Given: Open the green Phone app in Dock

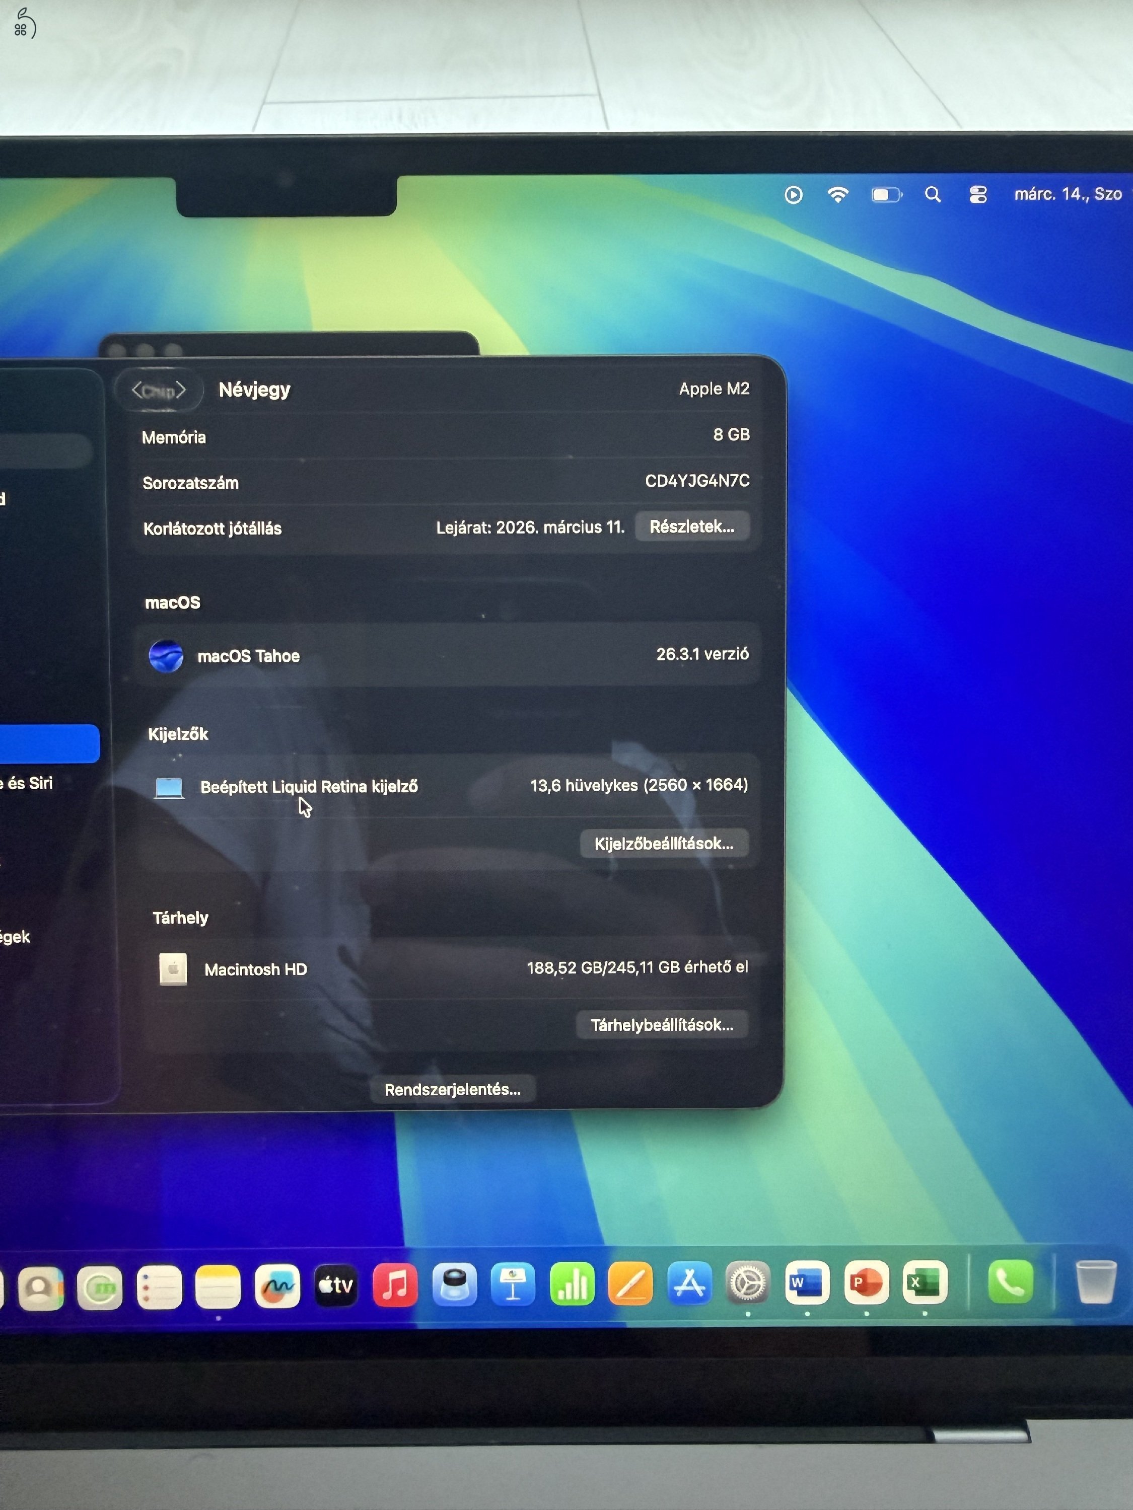Looking at the screenshot, I should (1010, 1281).
